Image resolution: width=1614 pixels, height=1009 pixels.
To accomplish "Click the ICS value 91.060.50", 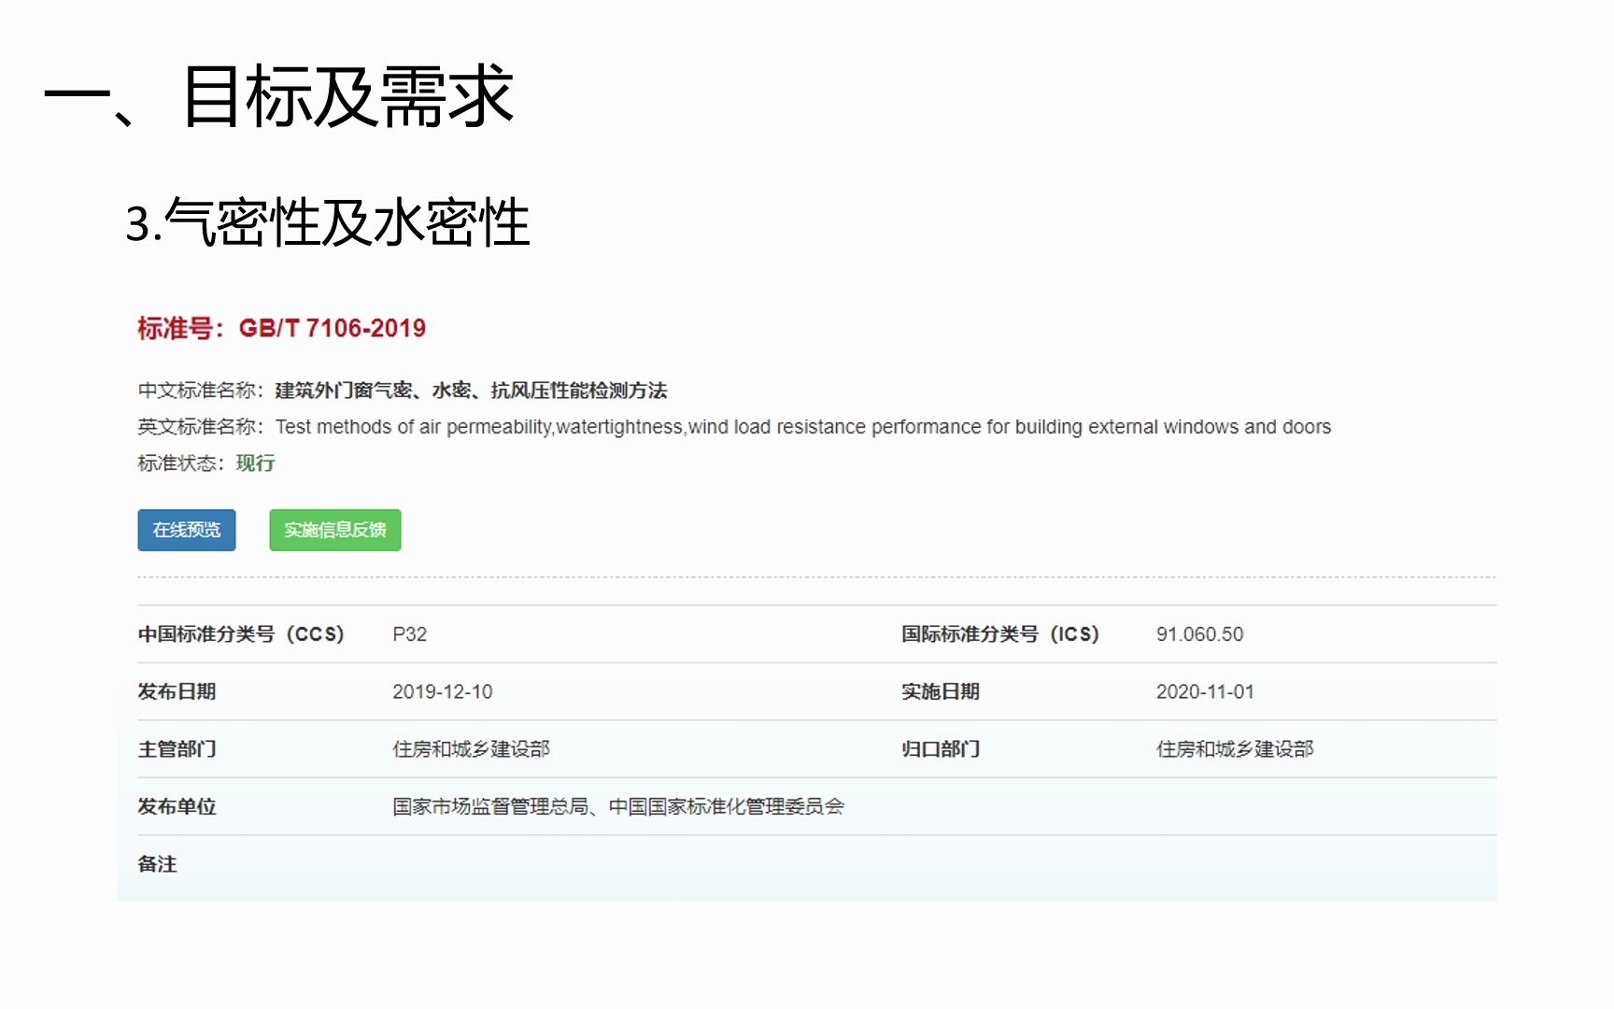I will (x=1199, y=634).
